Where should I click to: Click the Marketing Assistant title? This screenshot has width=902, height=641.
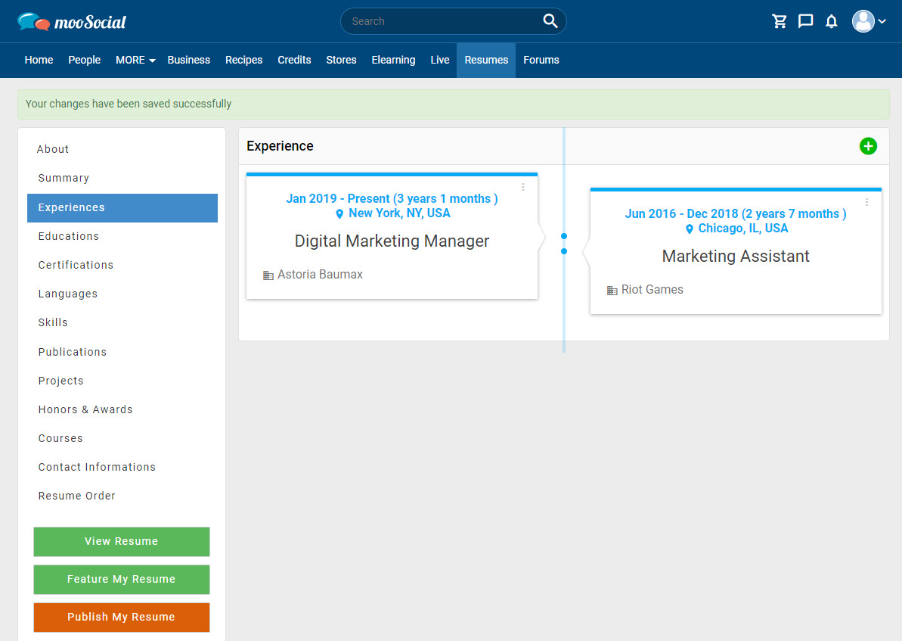pos(736,257)
